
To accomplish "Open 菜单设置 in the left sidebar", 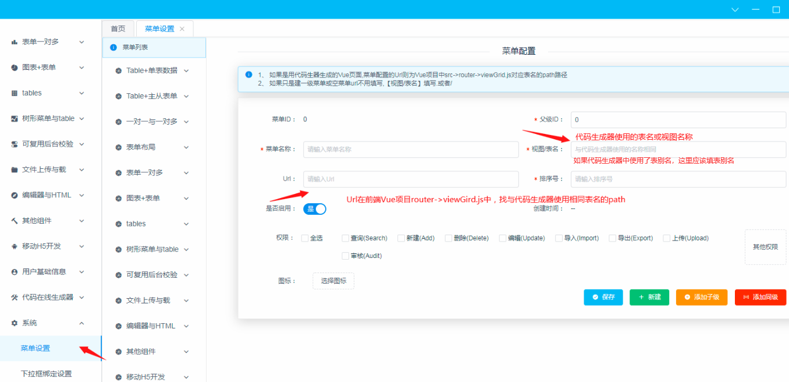I will coord(51,348).
